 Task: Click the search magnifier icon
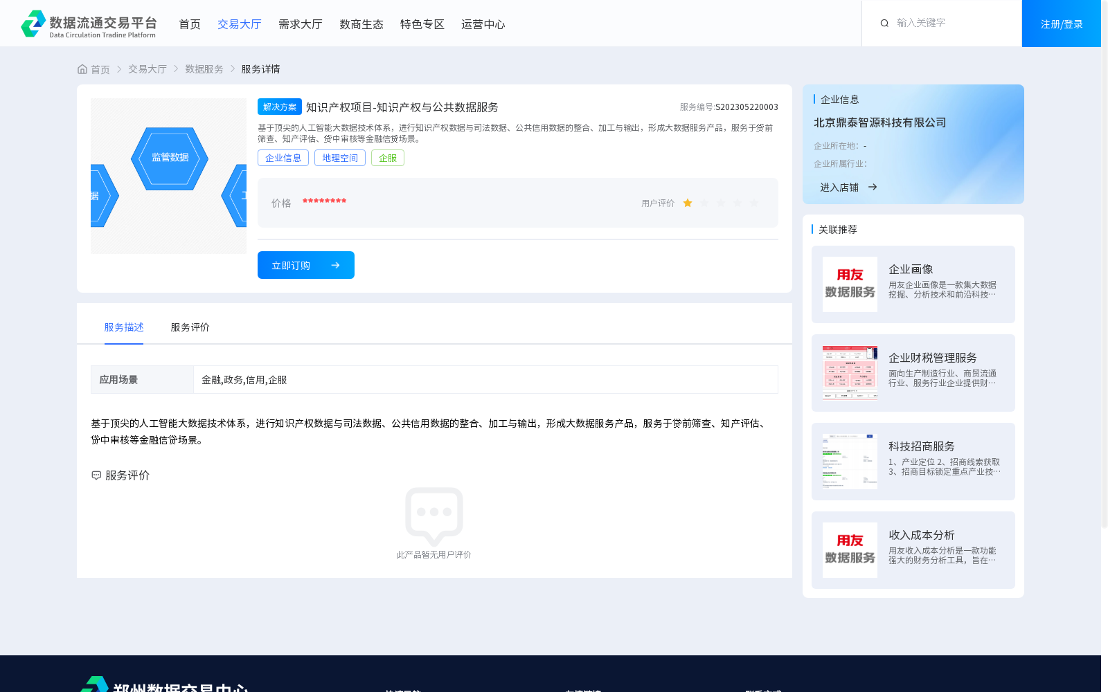coord(884,24)
